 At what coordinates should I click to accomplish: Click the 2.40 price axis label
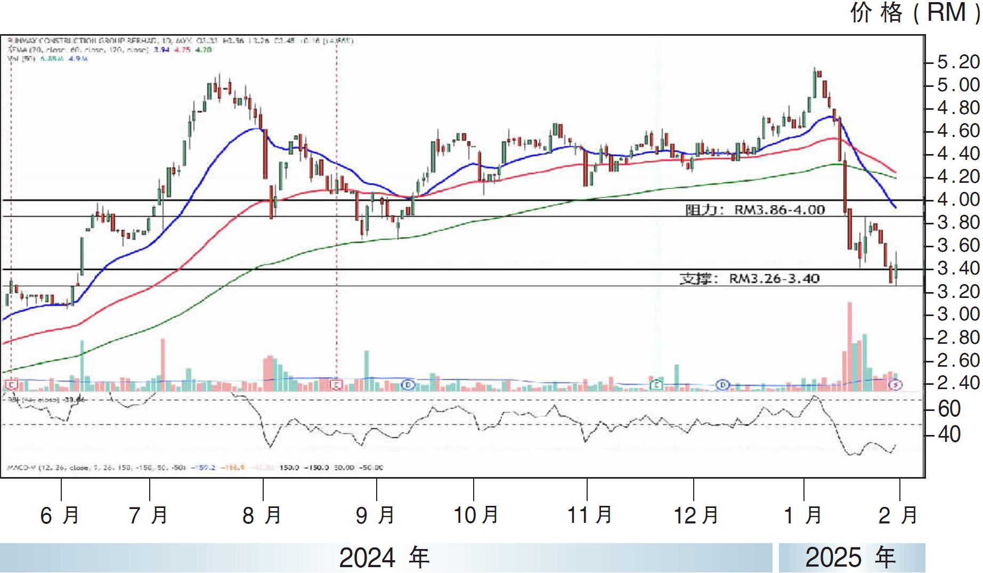point(958,383)
